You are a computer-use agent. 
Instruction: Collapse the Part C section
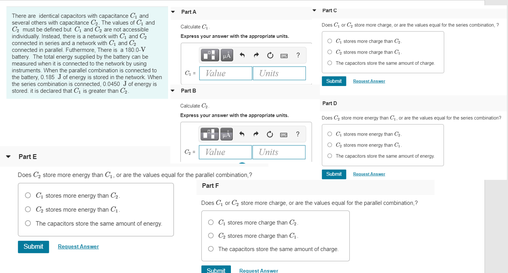[x=314, y=10]
